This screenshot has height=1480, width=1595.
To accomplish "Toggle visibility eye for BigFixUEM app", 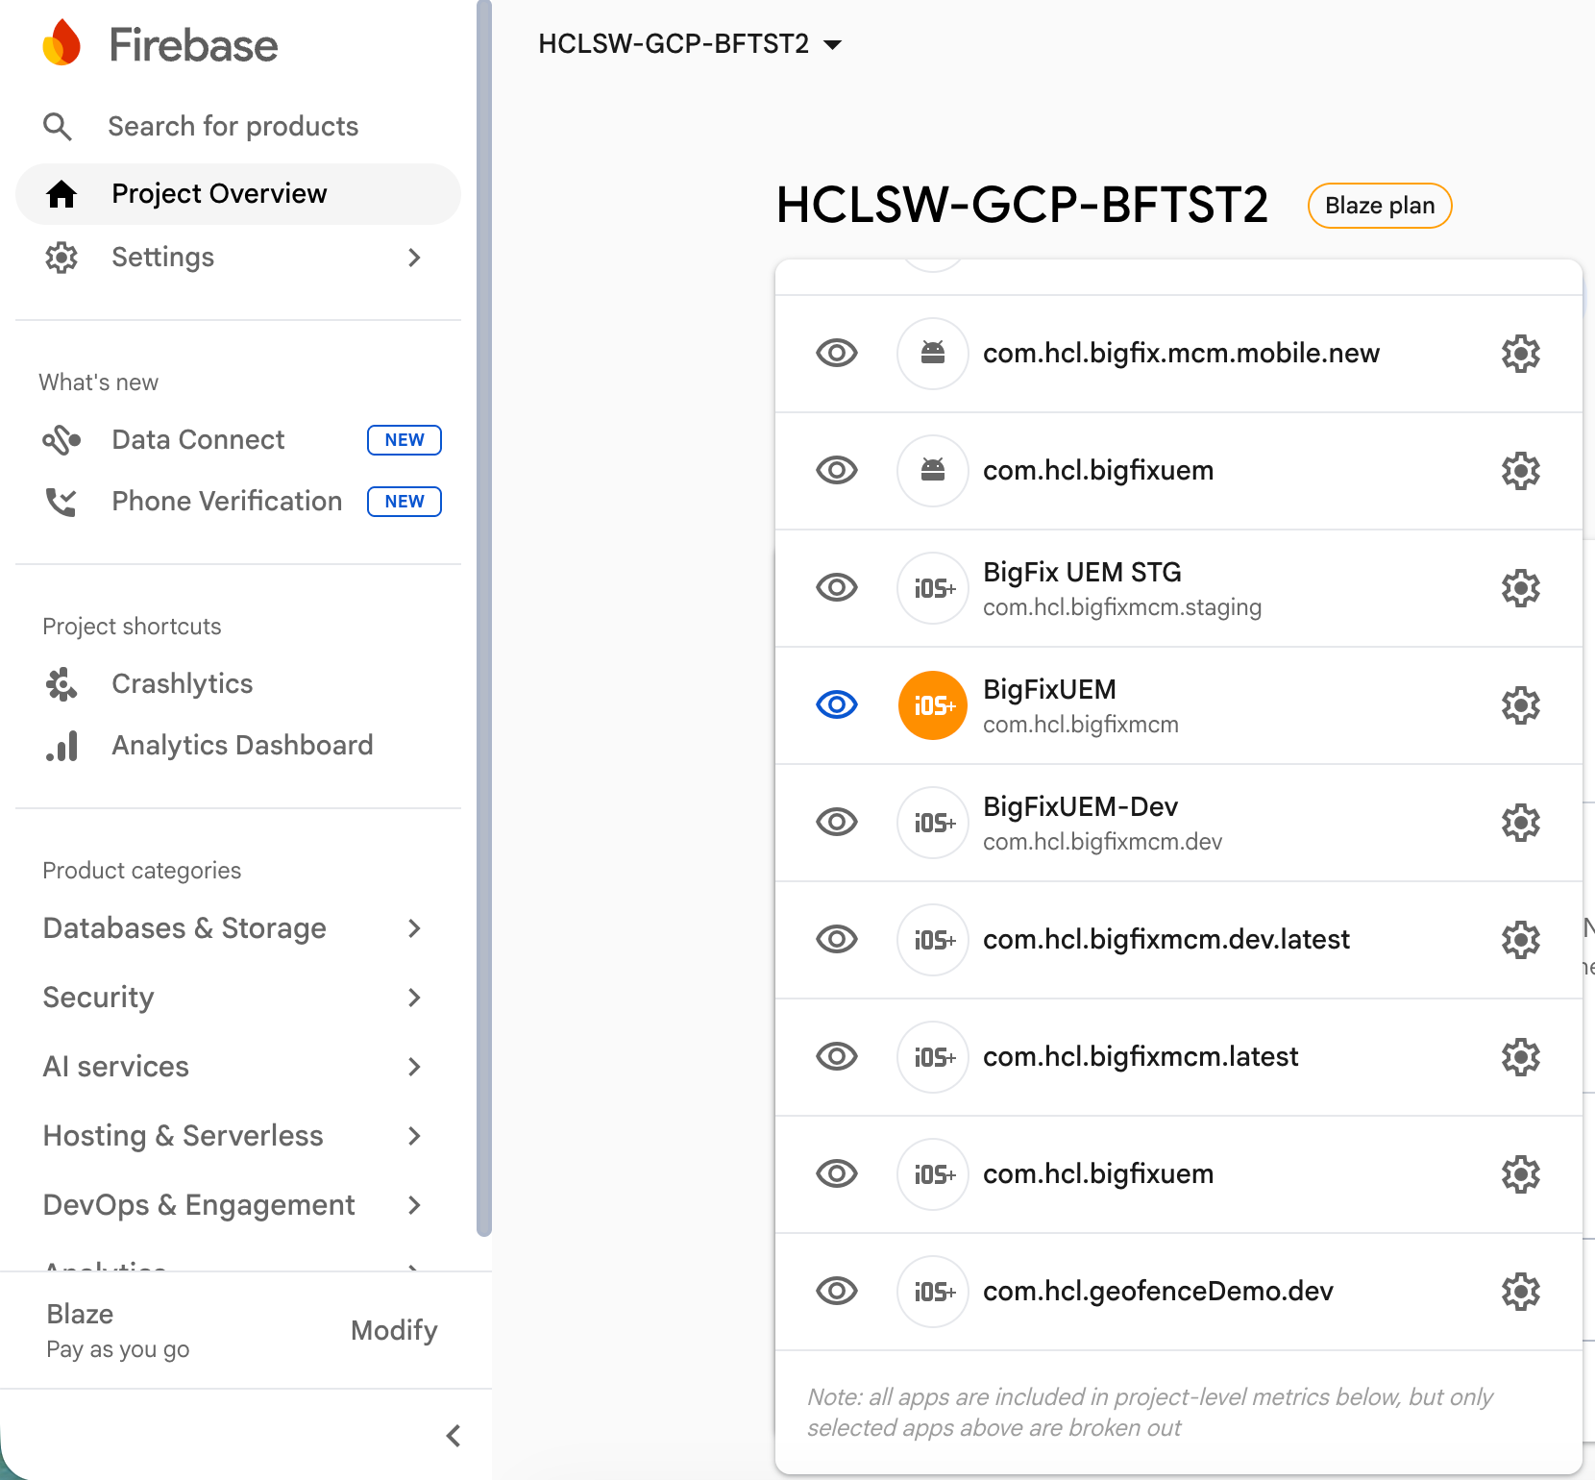I will click(x=837, y=705).
